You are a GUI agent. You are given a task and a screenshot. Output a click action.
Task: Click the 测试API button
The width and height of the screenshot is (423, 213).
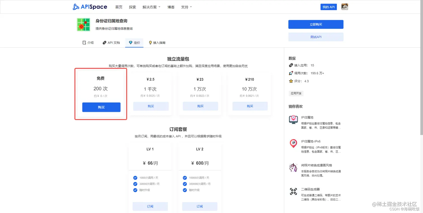316,37
